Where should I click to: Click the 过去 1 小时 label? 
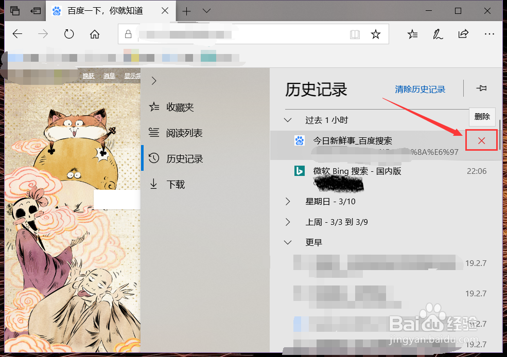coord(326,120)
